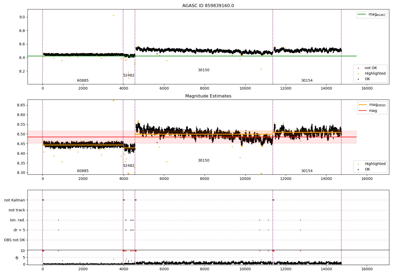Click the 'OBS not OK' axis label
This screenshot has height=275, width=393.
click(15, 240)
